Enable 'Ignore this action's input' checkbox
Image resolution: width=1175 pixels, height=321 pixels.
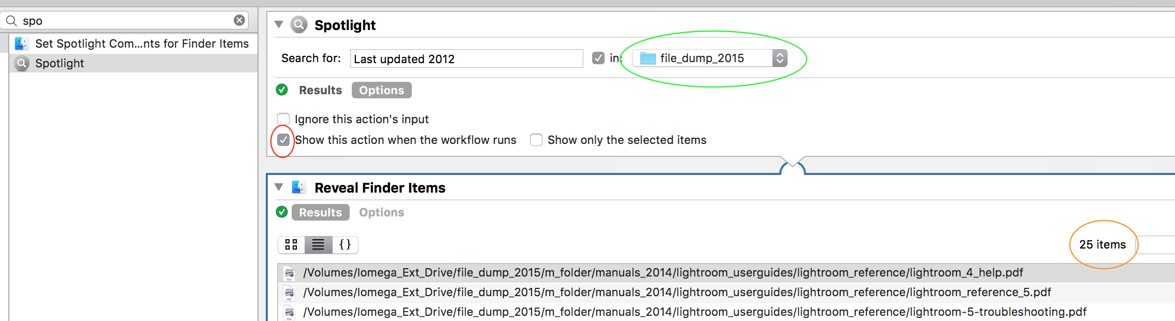[283, 119]
